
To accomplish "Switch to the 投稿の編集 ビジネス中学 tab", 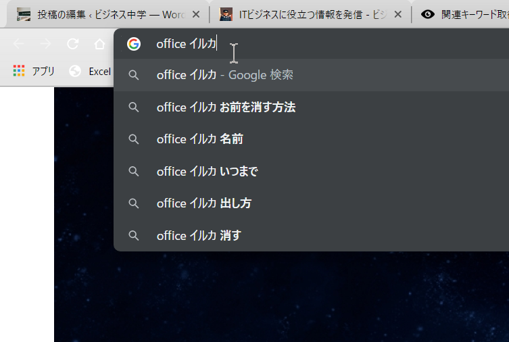I will pyautogui.click(x=107, y=15).
